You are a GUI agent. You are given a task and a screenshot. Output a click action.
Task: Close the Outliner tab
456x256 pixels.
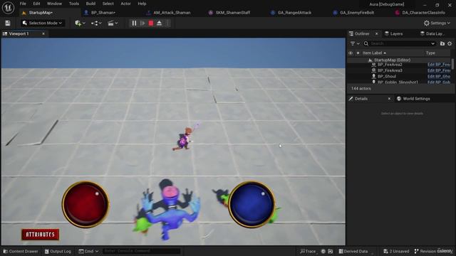coord(377,33)
